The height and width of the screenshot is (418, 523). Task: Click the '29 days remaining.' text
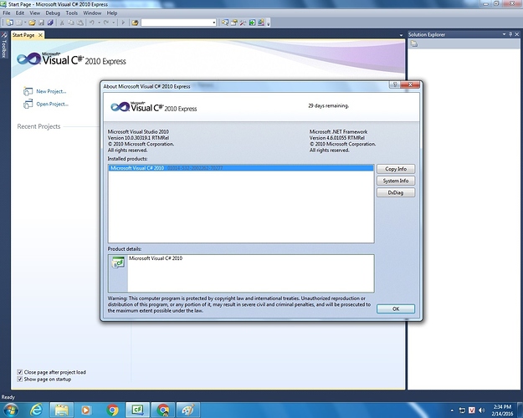coord(329,105)
